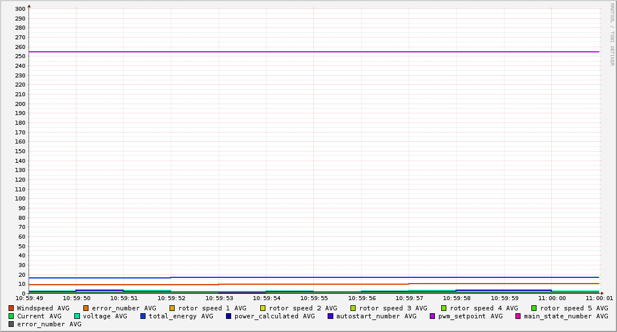
Task: Click the 10:59:55 time axis label
Action: click(313, 298)
